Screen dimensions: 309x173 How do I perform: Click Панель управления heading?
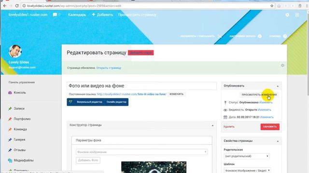point(22,82)
